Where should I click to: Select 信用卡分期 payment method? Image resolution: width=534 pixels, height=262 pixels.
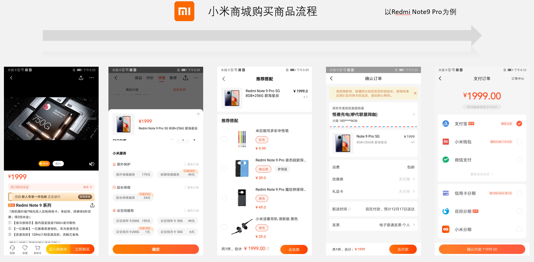tap(519, 193)
